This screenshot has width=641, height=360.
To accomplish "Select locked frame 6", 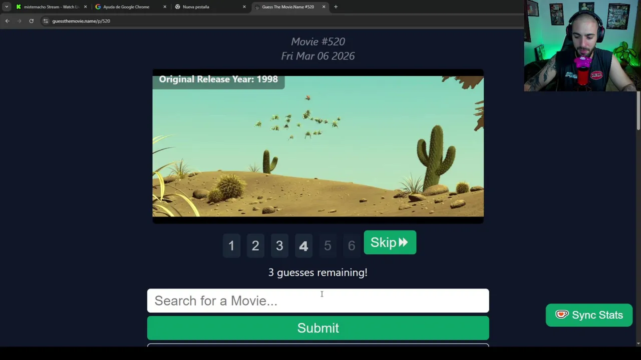I will (x=352, y=245).
